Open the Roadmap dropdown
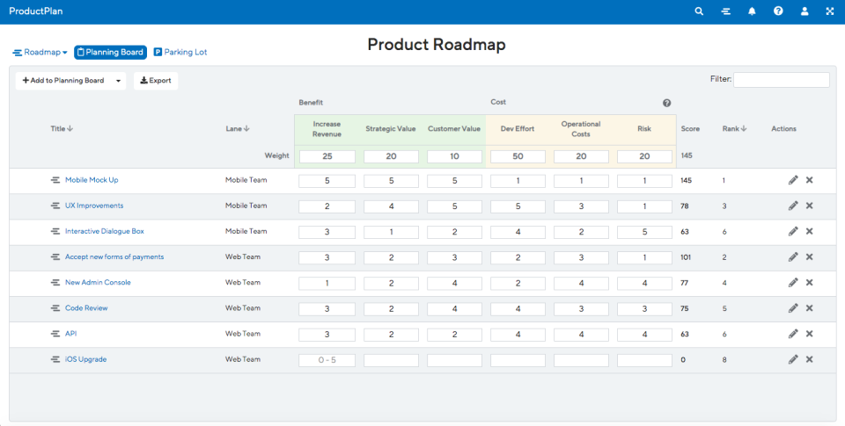Viewport: 845px width, 426px height. click(40, 52)
